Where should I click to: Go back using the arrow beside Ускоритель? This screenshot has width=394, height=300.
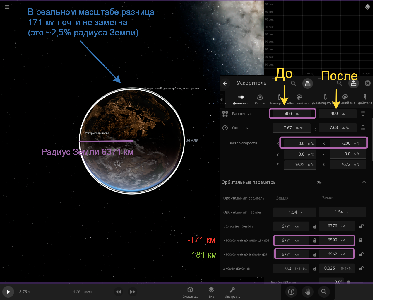(x=225, y=83)
